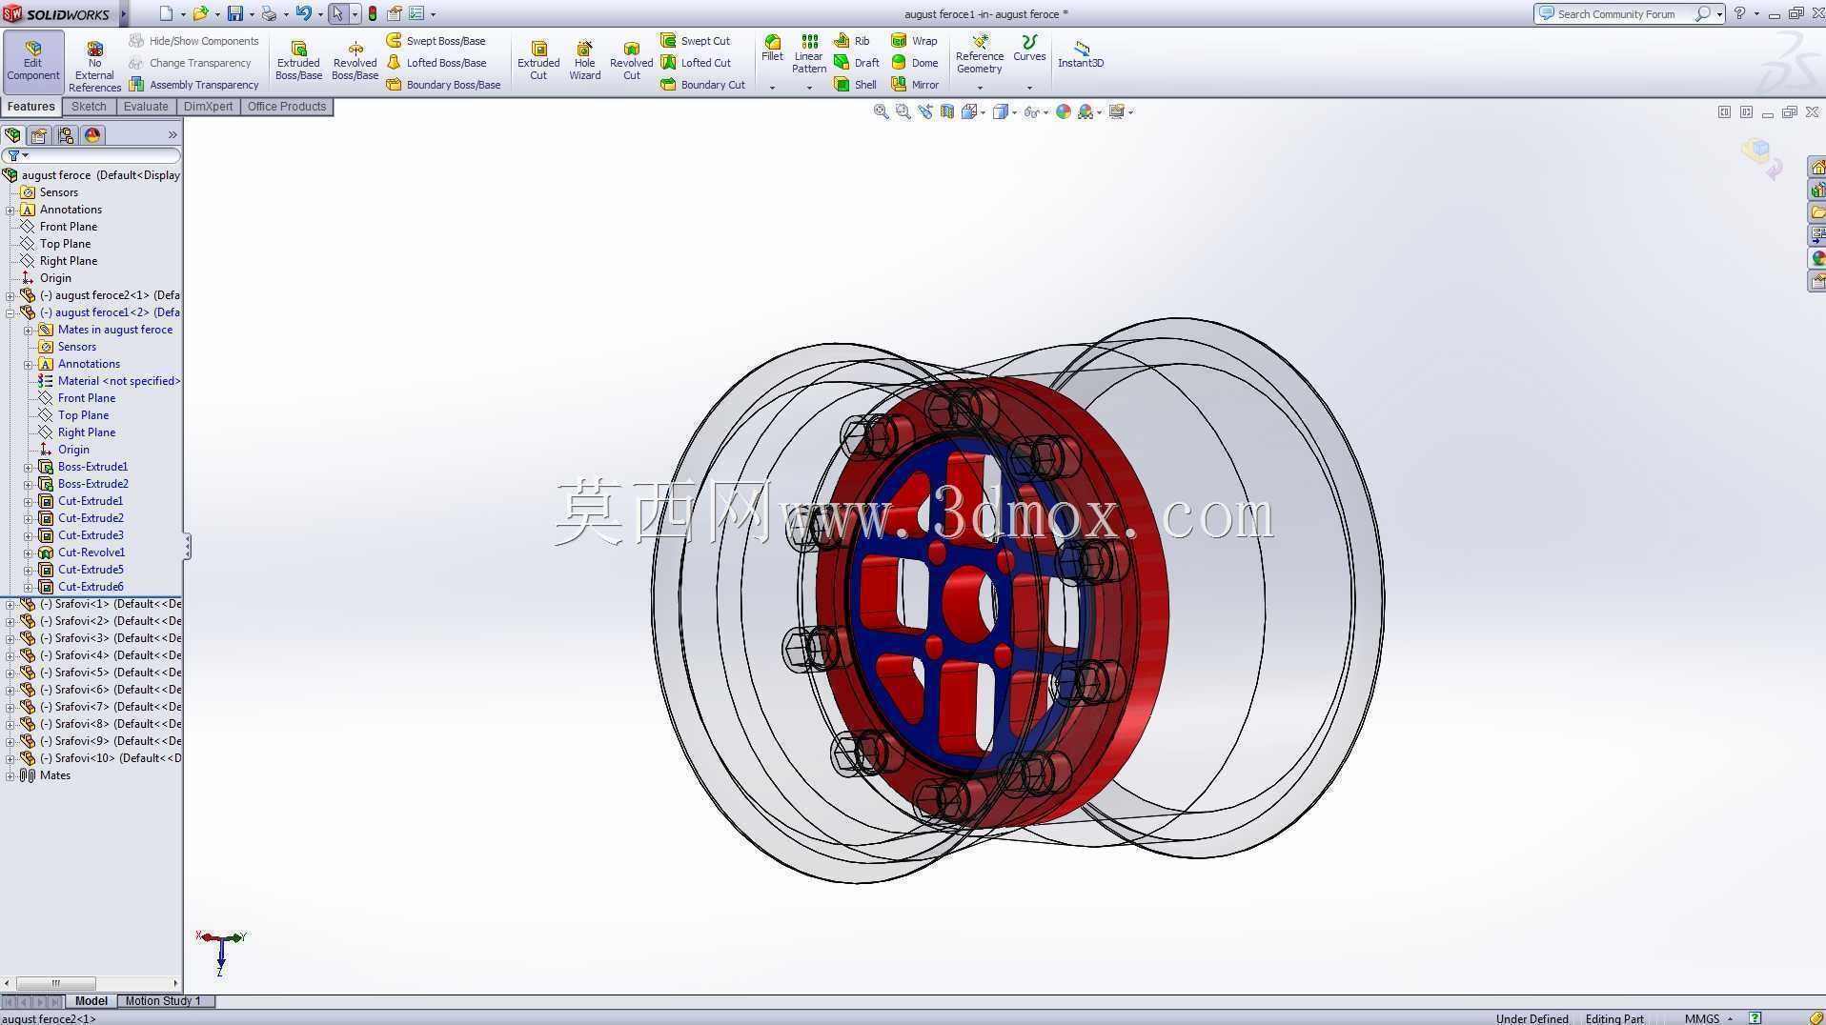Click the Edit Appearance color ball icon
Viewport: 1826px width, 1025px height.
pyautogui.click(x=1064, y=111)
